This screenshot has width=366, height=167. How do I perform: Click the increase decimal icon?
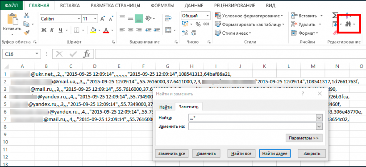185,33
